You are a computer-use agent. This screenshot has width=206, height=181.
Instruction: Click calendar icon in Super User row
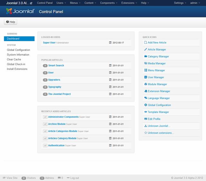click(110, 42)
